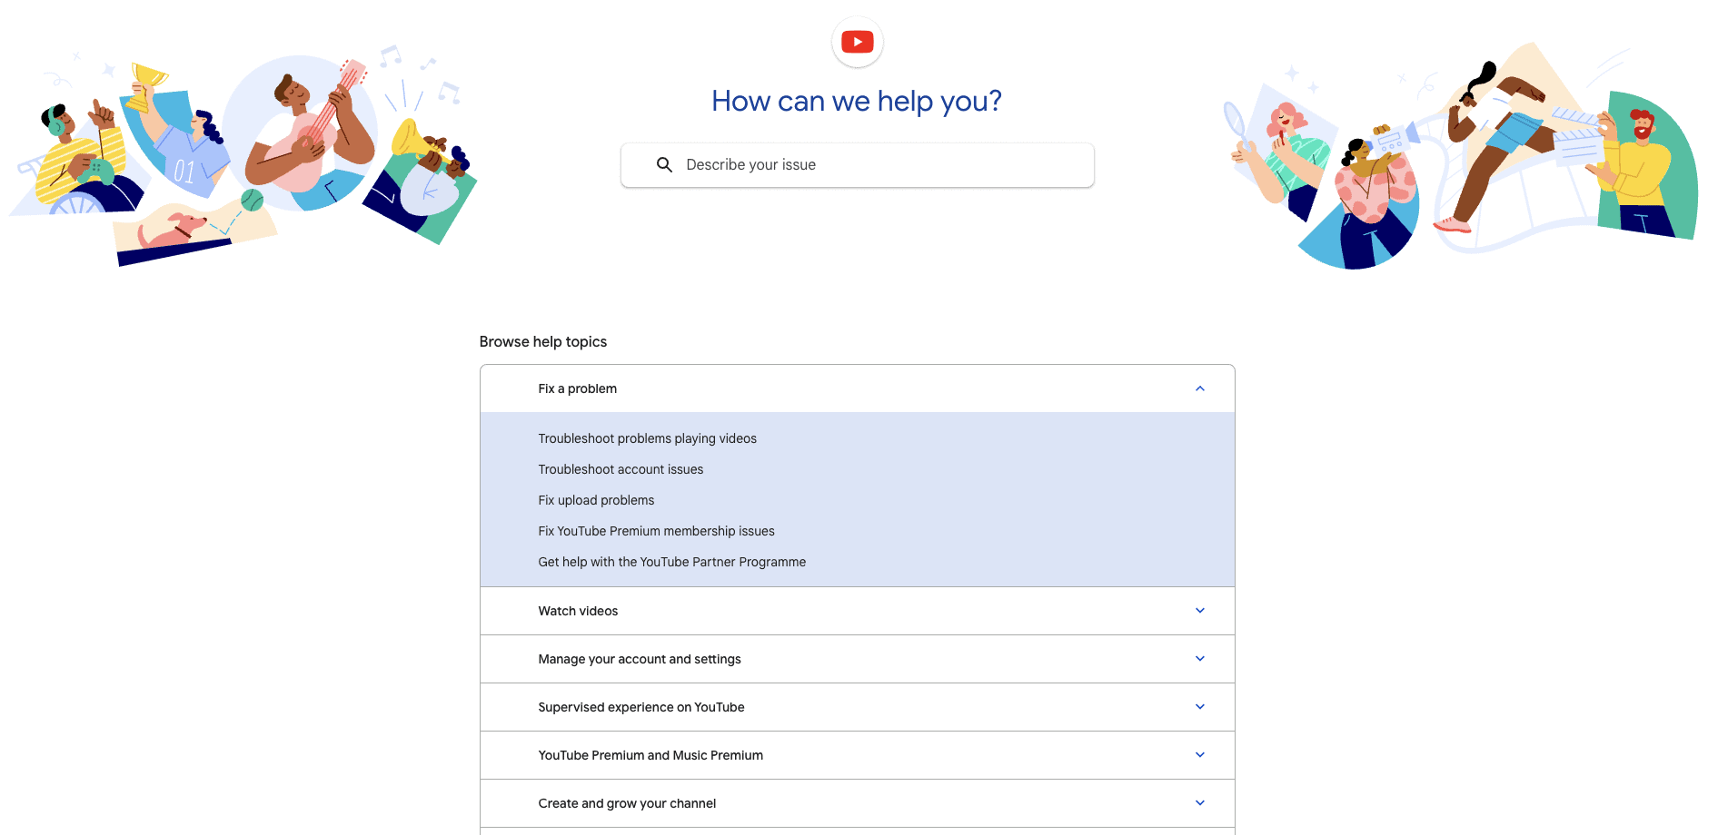Click the YouTube logo icon

(x=857, y=41)
